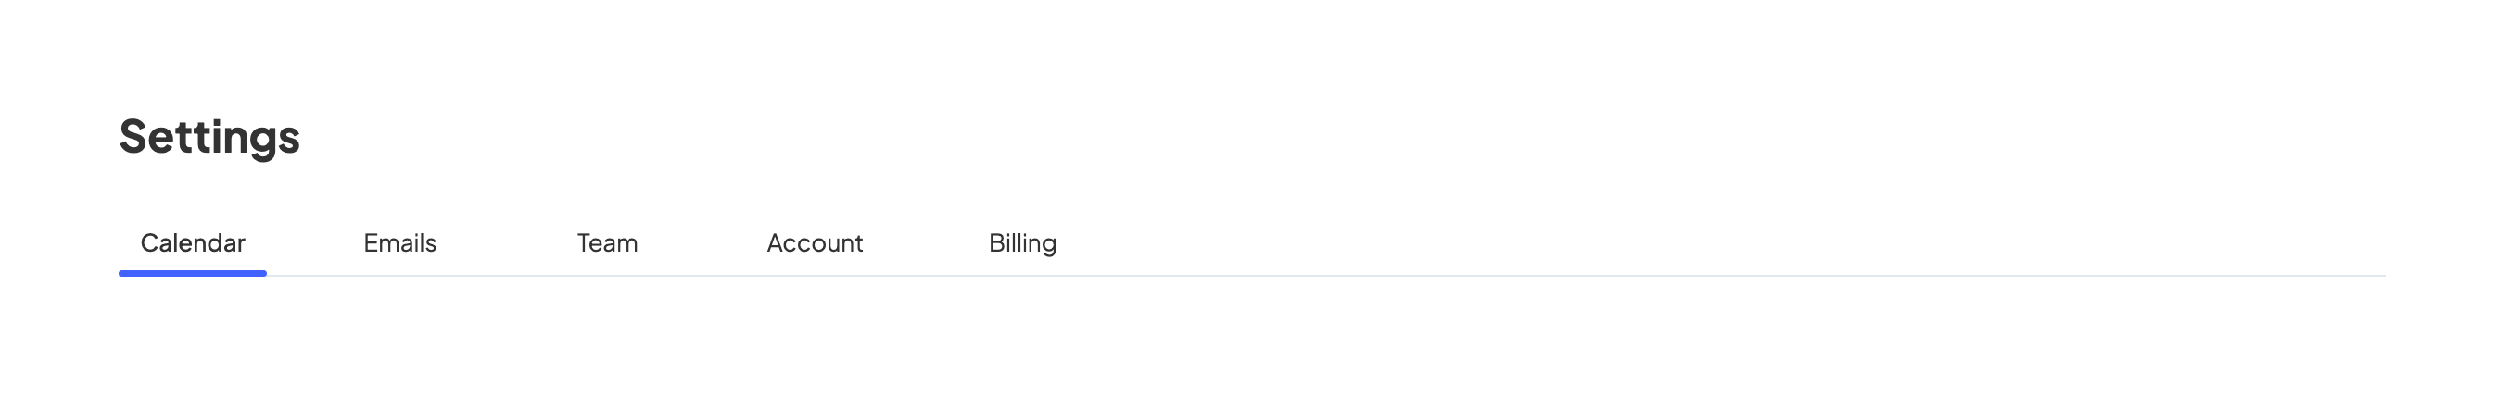Image resolution: width=2505 pixels, height=395 pixels.
Task: Select the Account tab
Action: tap(814, 242)
